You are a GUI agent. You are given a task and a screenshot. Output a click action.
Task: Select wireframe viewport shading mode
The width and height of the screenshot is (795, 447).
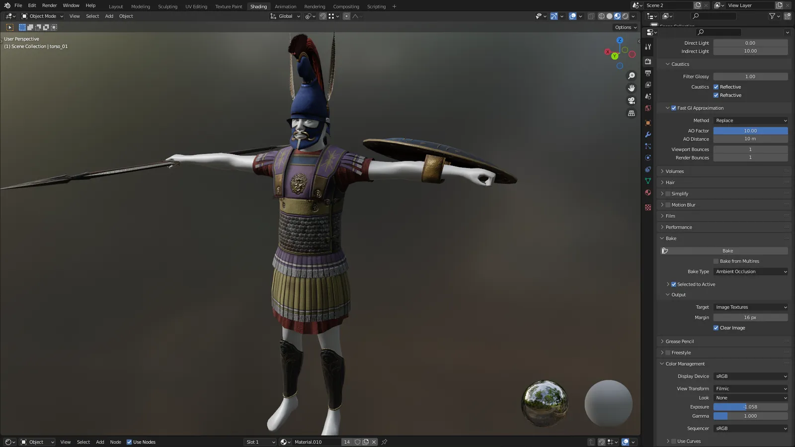coord(602,16)
